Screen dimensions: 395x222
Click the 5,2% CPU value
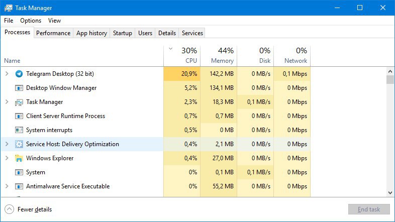[x=190, y=88]
